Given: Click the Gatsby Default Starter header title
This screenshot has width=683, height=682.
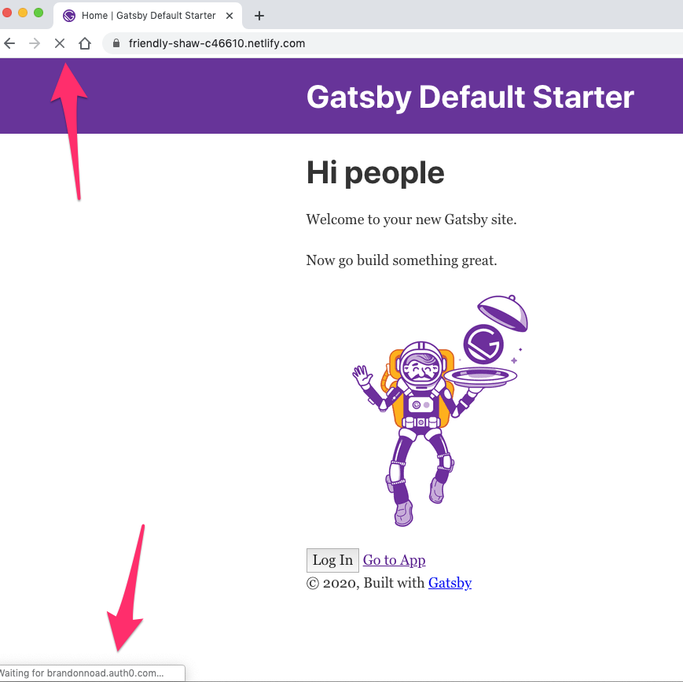Looking at the screenshot, I should tap(470, 97).
